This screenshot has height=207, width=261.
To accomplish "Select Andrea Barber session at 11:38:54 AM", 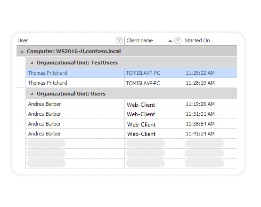I will [x=131, y=124].
